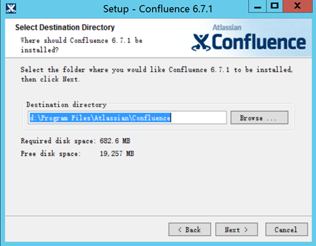The width and height of the screenshot is (316, 246).
Task: Click the installer icon in title bar
Action: click(11, 9)
